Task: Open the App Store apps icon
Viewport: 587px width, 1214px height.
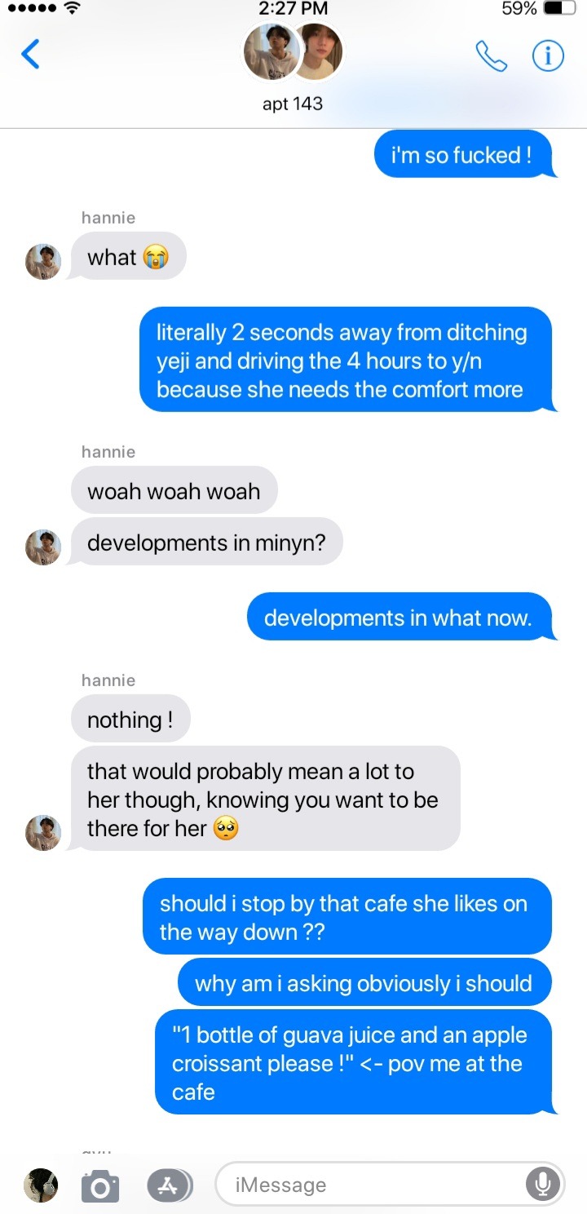Action: 169,1185
